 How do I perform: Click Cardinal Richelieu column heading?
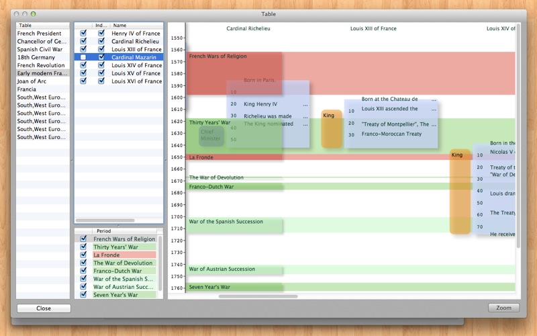pos(248,28)
